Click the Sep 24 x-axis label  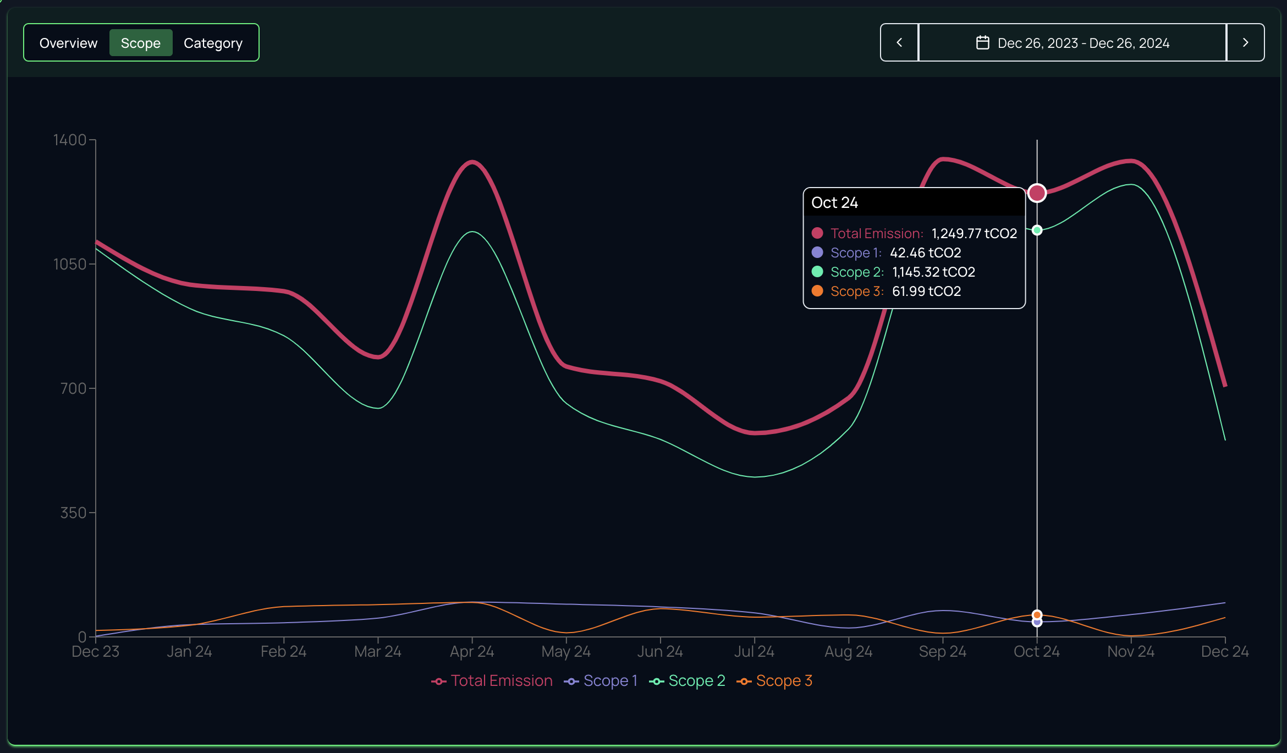click(943, 652)
